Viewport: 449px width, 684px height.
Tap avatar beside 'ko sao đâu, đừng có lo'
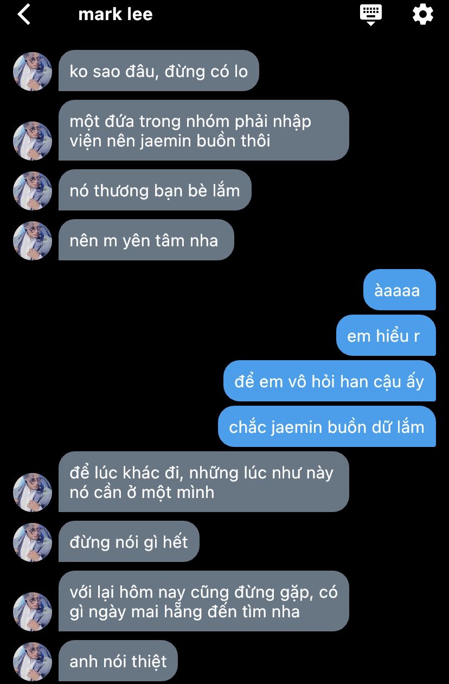click(x=33, y=72)
